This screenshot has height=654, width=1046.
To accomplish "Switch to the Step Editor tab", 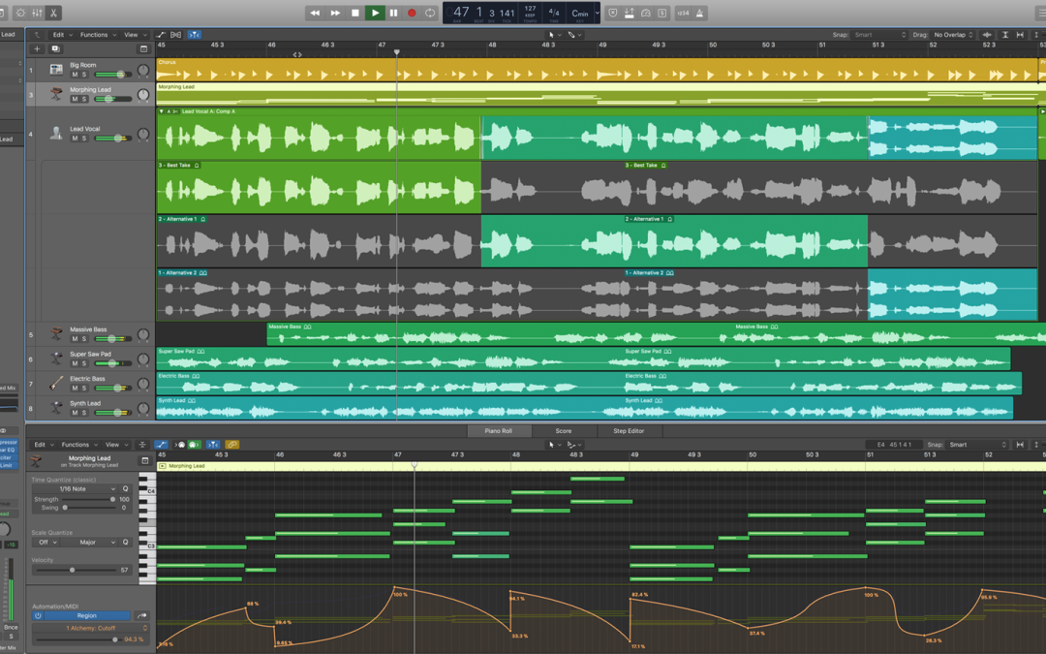I will 630,431.
